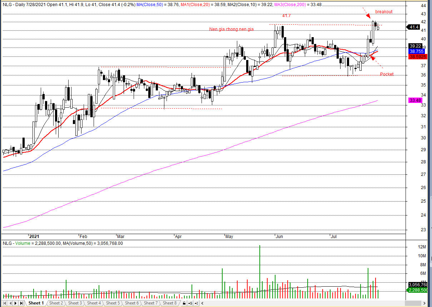Image resolution: width=432 pixels, height=307 pixels.
Task: Jump to the last sheet tab arrow
Action: pos(22,303)
